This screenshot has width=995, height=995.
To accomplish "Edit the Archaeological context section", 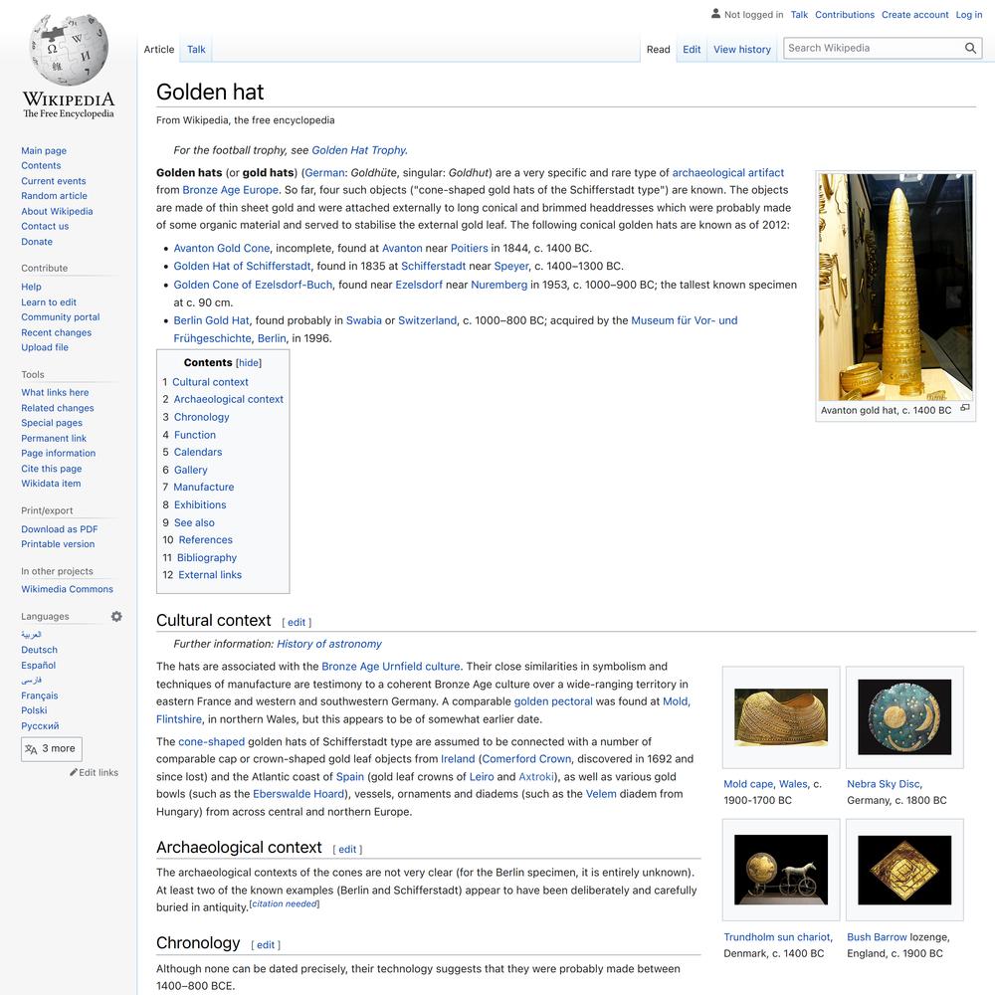I will (x=347, y=849).
